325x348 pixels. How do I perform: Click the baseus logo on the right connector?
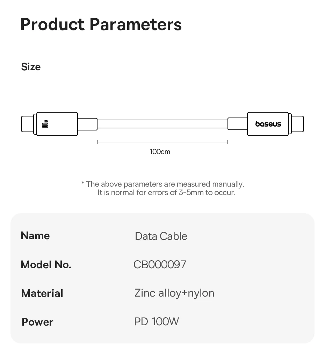coord(268,124)
